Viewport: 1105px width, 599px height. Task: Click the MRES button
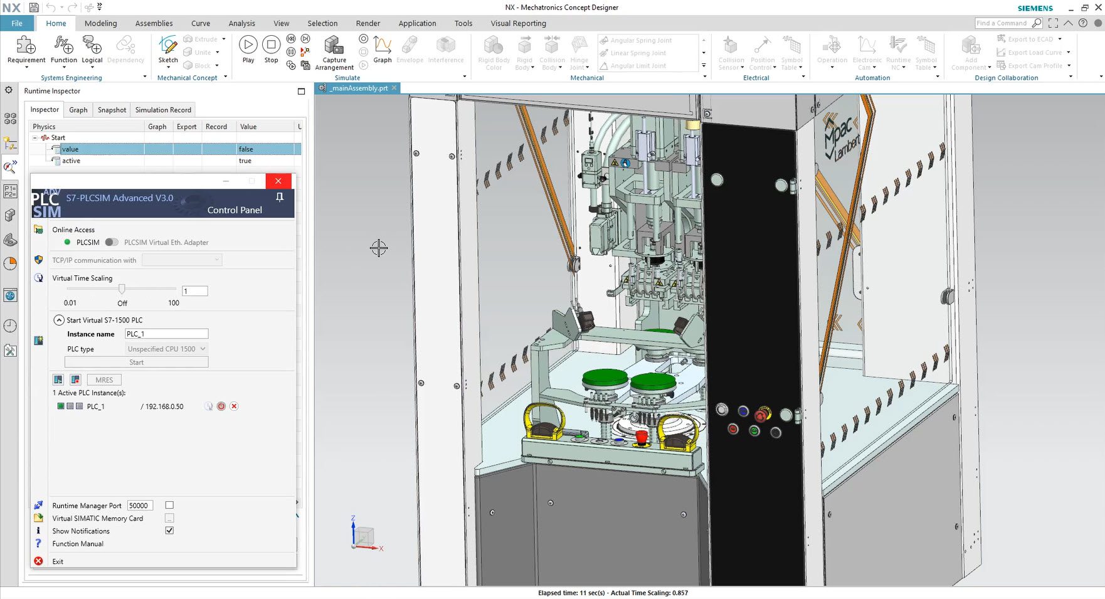click(x=104, y=380)
